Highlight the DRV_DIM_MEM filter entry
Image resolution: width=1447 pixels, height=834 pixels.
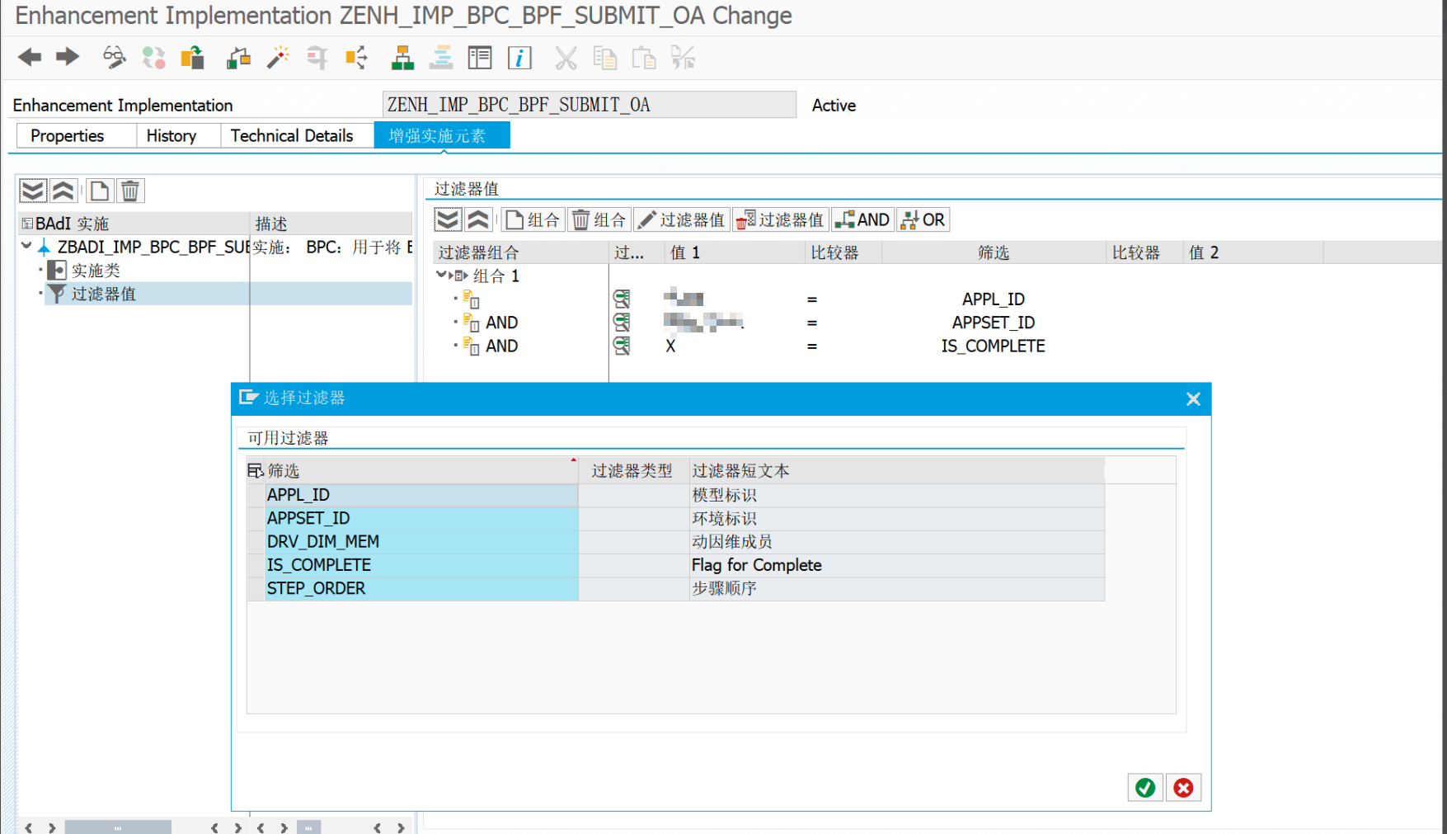pos(323,541)
